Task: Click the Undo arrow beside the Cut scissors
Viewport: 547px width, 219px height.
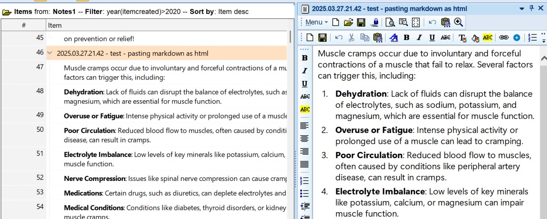Action: (339, 37)
